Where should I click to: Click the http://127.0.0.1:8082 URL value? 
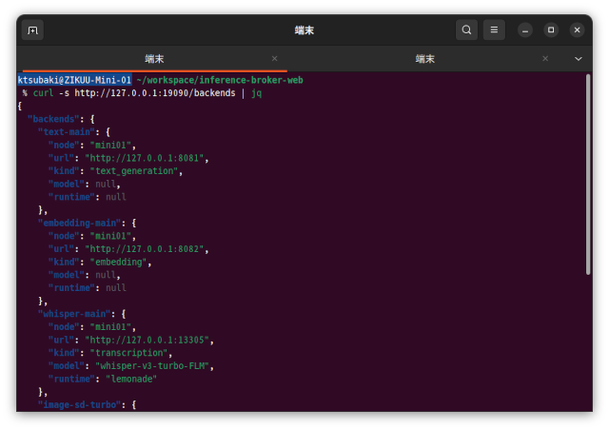pos(145,249)
